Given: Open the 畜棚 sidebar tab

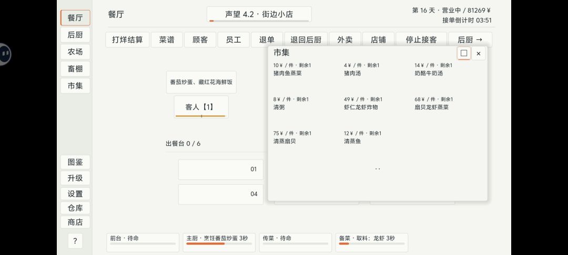Looking at the screenshot, I should [75, 69].
